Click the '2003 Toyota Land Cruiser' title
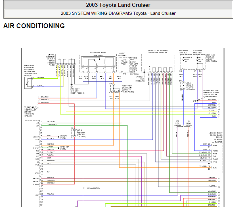This screenshot has height=207, width=245. tap(118, 5)
